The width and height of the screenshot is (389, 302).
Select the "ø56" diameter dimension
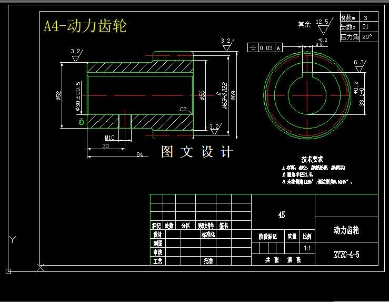pyautogui.click(x=202, y=95)
